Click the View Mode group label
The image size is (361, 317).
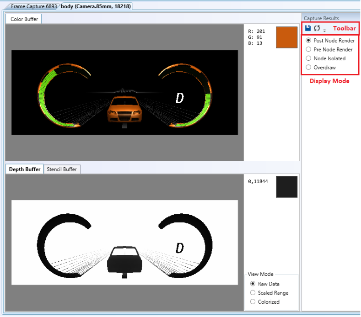(260, 274)
